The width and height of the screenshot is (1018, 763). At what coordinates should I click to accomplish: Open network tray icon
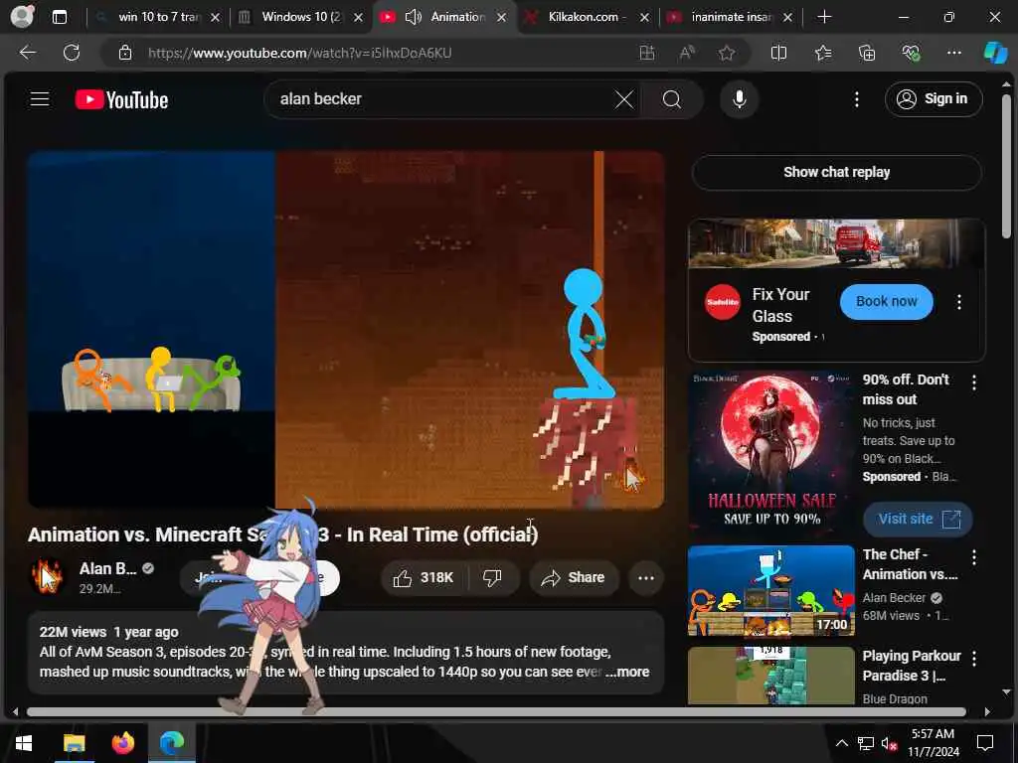point(866,743)
